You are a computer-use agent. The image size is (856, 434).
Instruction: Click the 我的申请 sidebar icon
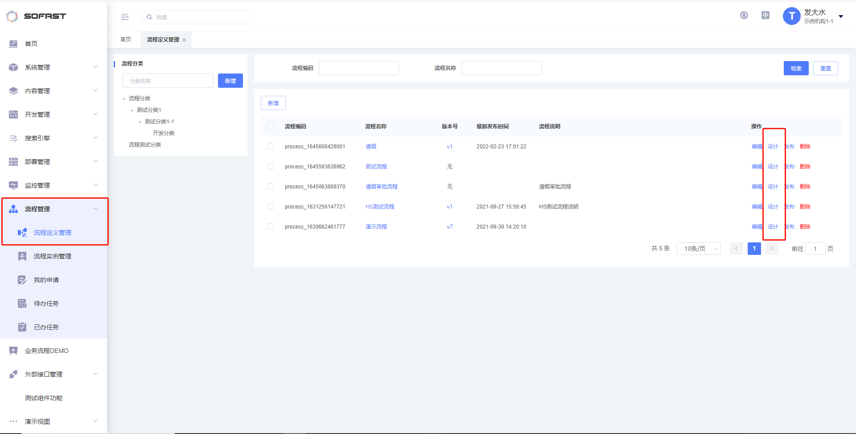[x=22, y=280]
